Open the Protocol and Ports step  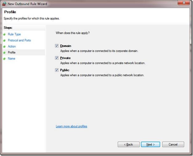(19, 40)
